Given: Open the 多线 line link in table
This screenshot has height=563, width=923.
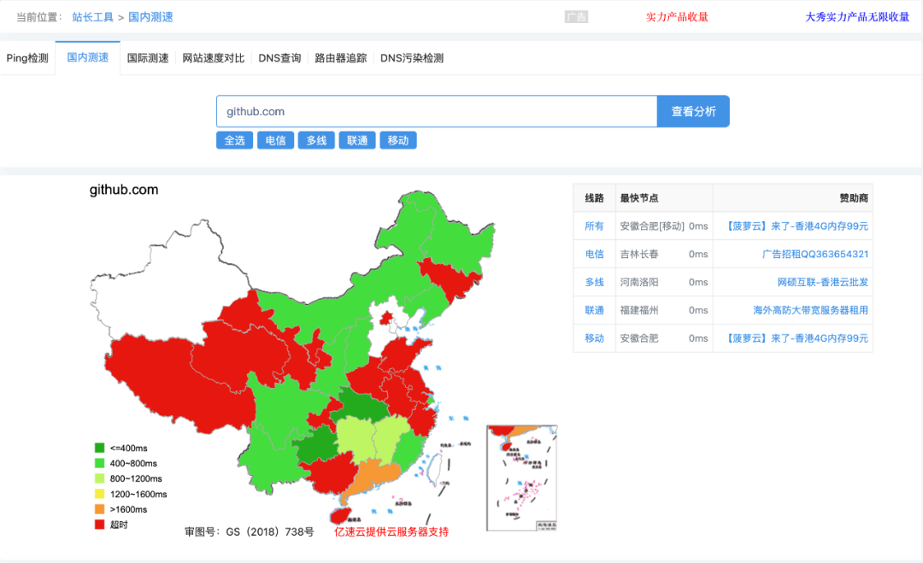Looking at the screenshot, I should [x=594, y=283].
